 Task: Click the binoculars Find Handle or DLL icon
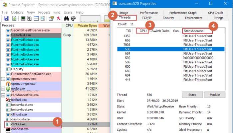click(66, 18)
